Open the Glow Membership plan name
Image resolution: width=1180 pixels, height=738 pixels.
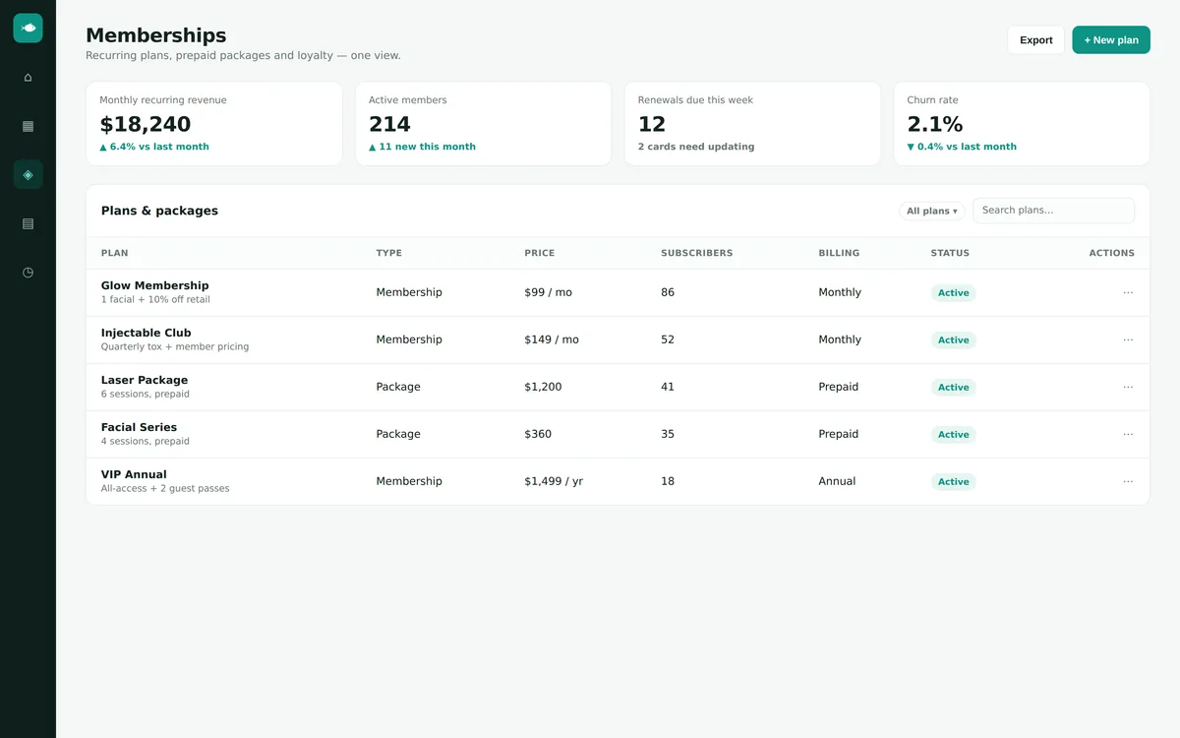[x=155, y=285]
